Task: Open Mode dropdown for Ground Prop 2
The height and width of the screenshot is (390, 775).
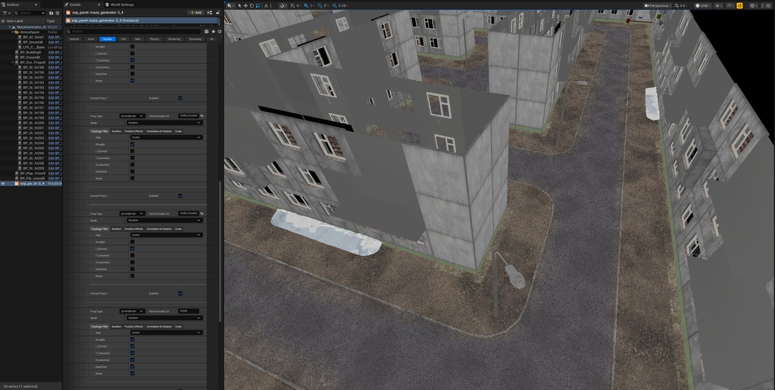Action: [x=165, y=123]
